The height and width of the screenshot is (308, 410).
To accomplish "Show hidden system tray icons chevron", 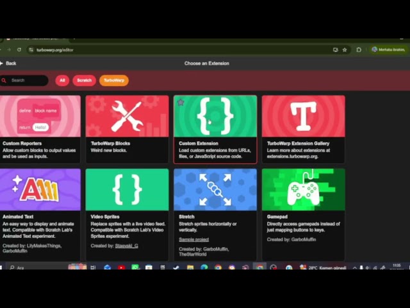I will [x=354, y=268].
